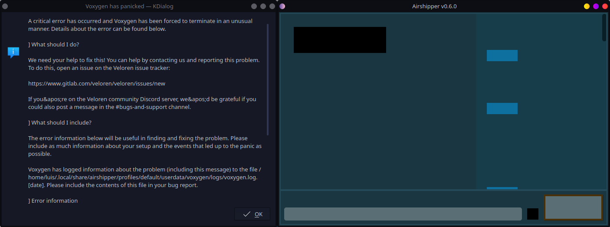Click the partially visible bottom blue button
Screen dimensions: 610x227
(x=502, y=188)
